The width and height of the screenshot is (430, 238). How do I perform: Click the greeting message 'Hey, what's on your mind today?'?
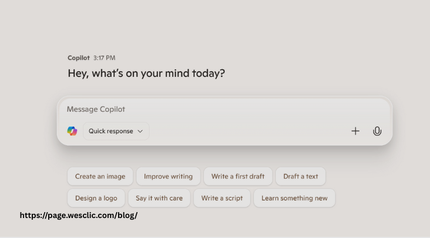(x=146, y=73)
